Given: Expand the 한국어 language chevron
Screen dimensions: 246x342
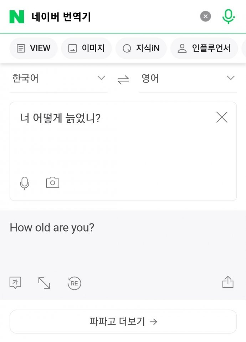Looking at the screenshot, I should pyautogui.click(x=102, y=78).
